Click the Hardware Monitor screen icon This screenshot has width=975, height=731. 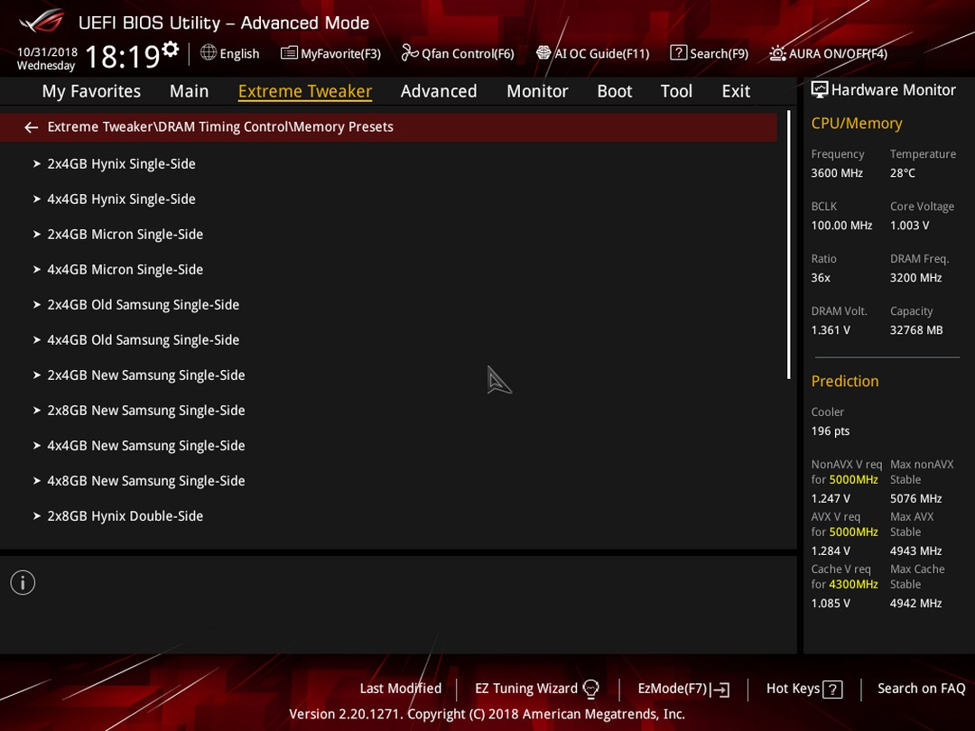tap(820, 90)
